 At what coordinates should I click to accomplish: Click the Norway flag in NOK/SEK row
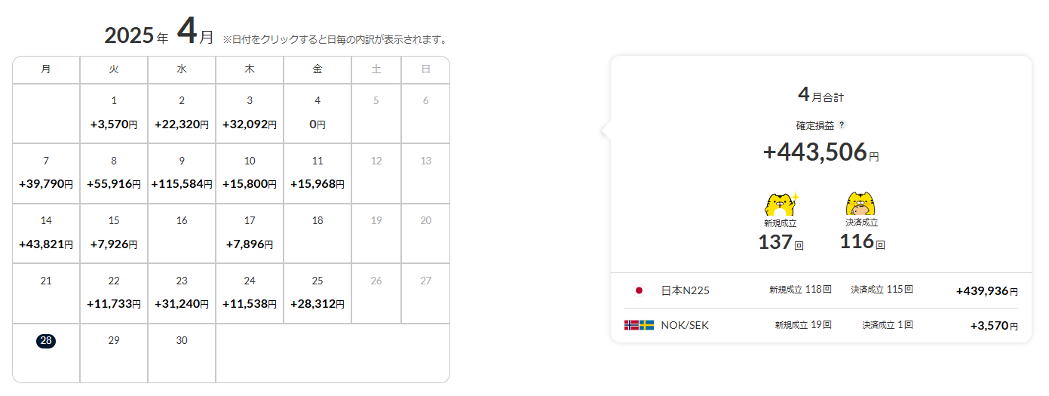click(631, 325)
